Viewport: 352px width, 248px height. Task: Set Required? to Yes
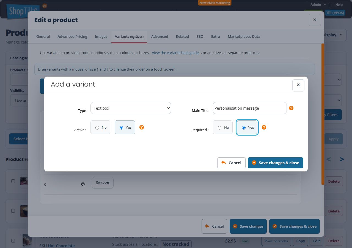click(x=247, y=127)
